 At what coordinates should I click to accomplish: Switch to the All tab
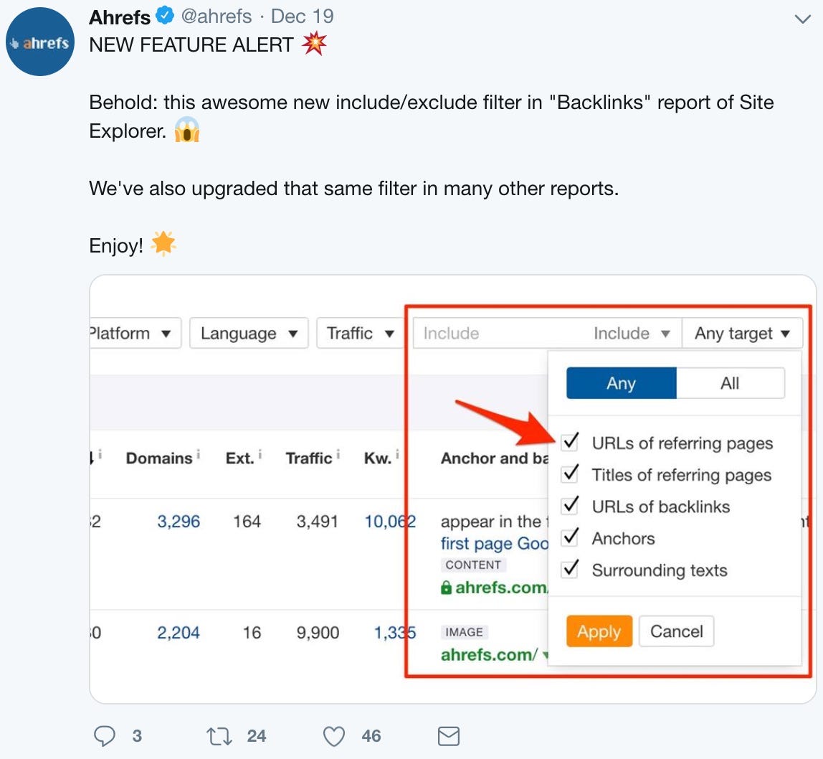tap(730, 383)
